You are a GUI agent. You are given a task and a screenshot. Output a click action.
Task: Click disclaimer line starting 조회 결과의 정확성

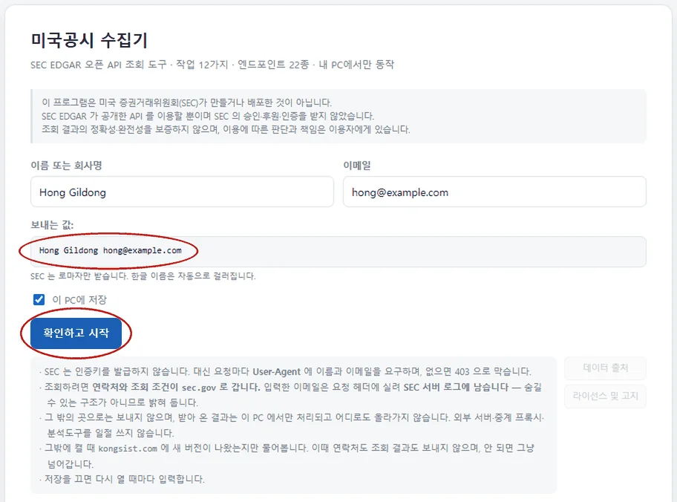[x=226, y=130]
